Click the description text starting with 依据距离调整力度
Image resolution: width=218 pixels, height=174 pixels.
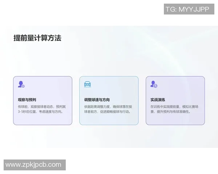[x=108, y=109]
